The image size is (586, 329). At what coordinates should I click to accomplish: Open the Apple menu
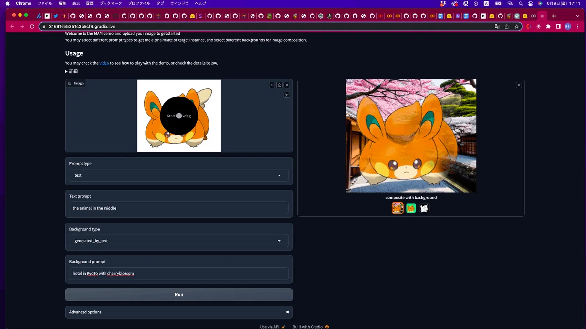coord(7,3)
